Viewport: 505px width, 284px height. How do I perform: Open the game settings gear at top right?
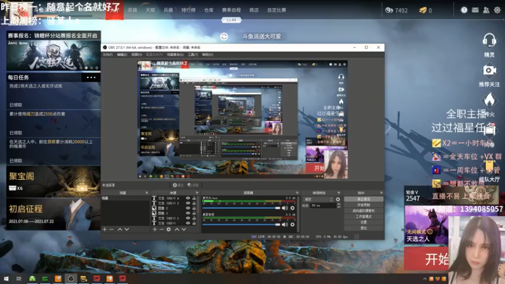tap(497, 10)
